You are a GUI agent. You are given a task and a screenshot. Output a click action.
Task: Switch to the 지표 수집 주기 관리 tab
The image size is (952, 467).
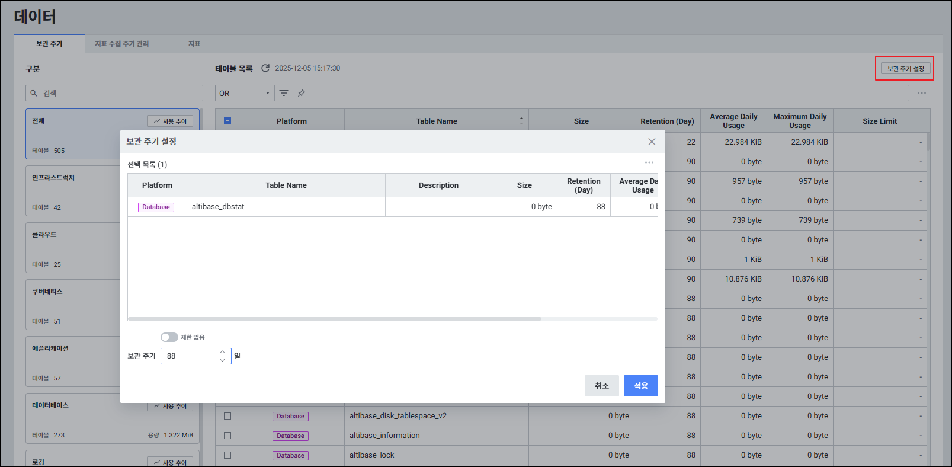[x=122, y=44]
